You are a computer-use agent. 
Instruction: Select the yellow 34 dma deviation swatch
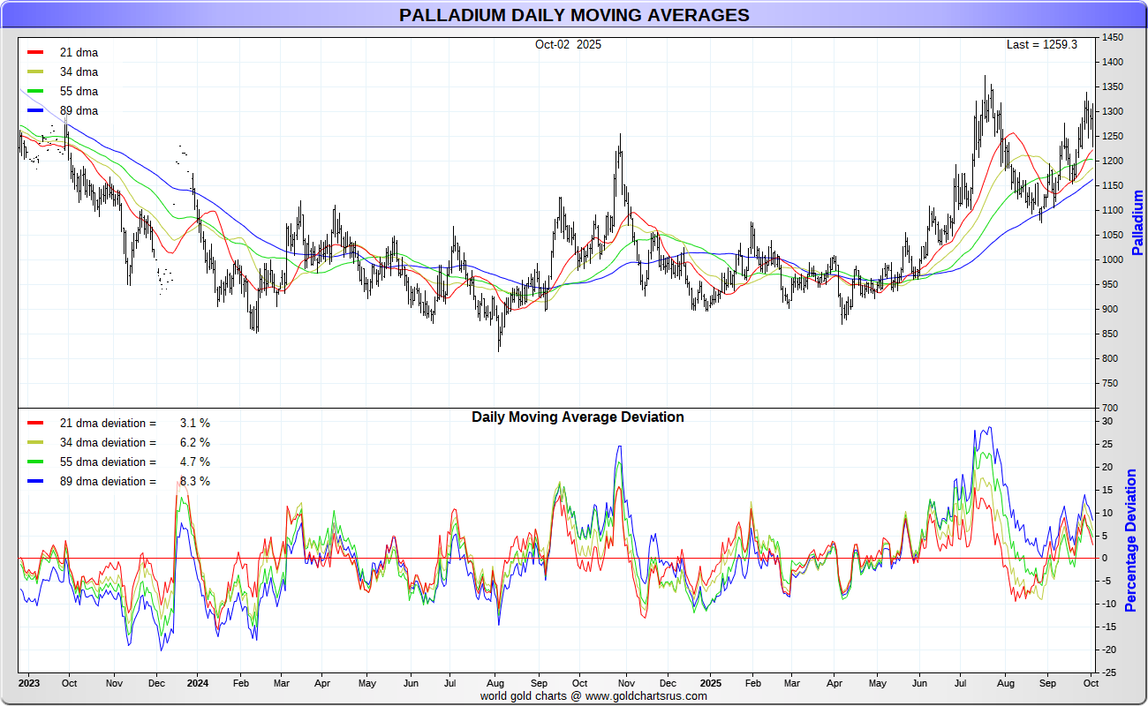(x=35, y=443)
